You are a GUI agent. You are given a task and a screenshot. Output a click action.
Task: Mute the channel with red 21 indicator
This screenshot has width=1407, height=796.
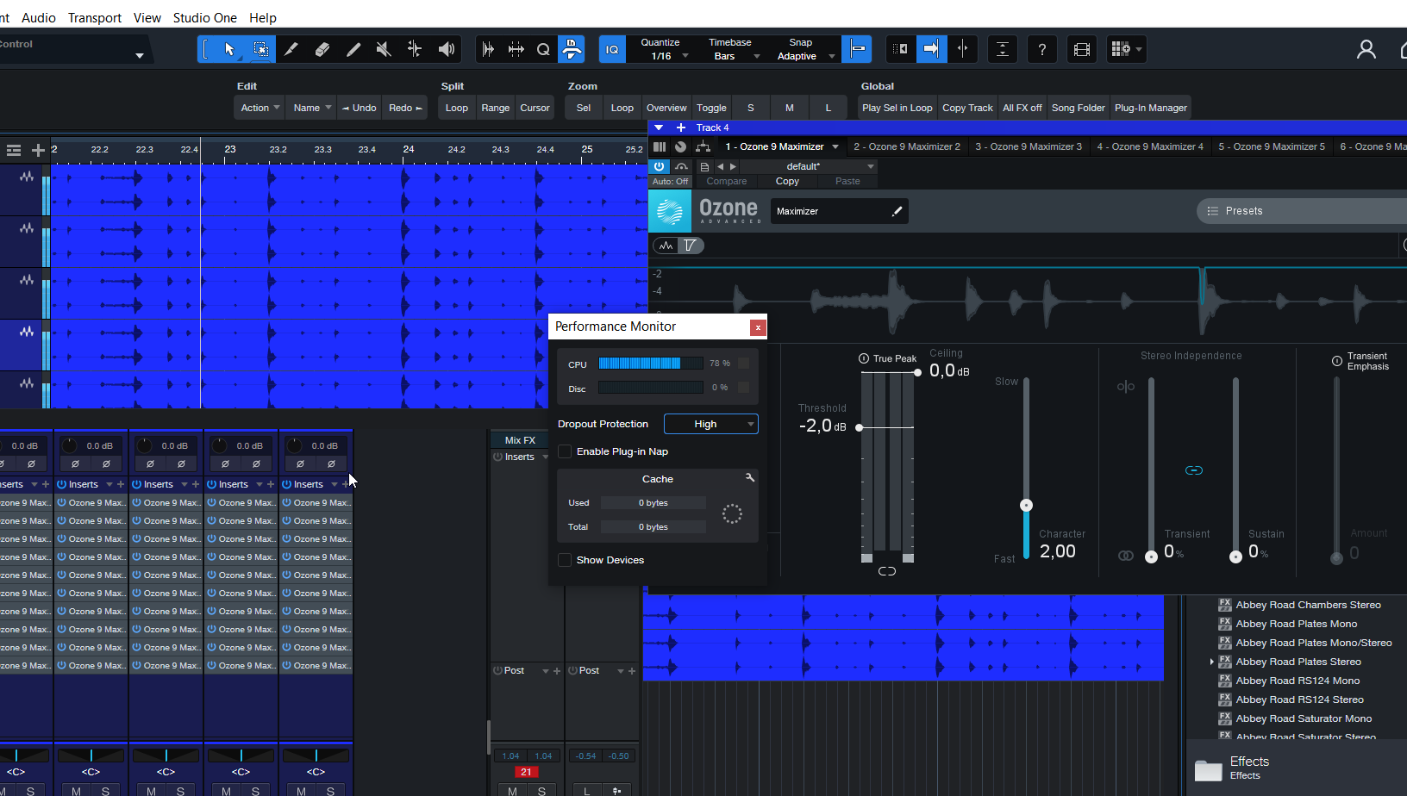tap(513, 791)
